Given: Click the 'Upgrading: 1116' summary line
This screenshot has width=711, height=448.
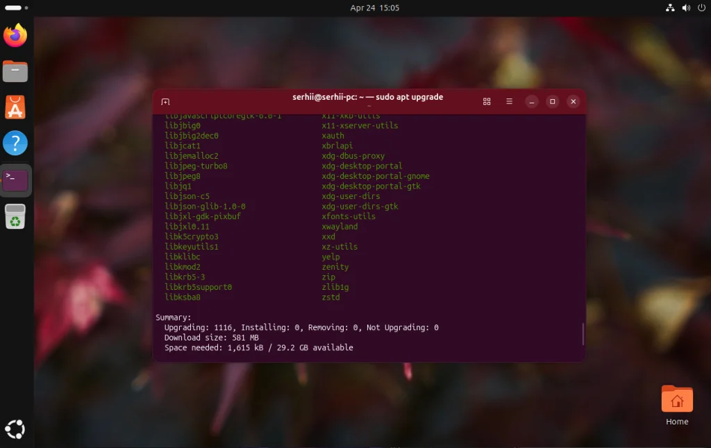Looking at the screenshot, I should click(301, 327).
